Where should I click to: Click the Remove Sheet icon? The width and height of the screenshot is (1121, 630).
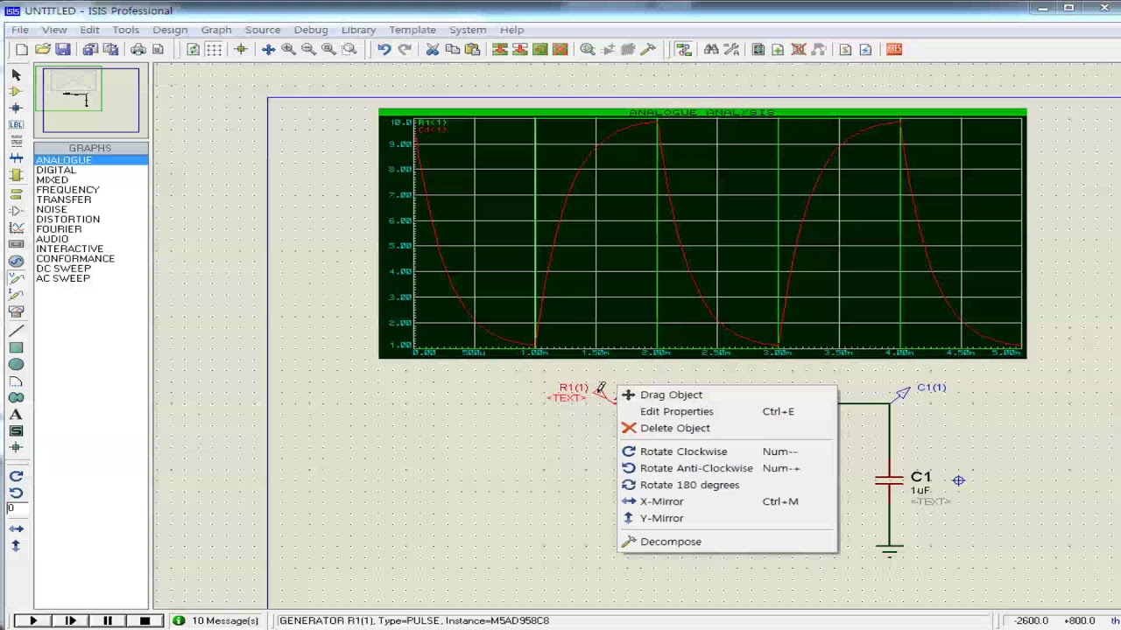point(798,50)
